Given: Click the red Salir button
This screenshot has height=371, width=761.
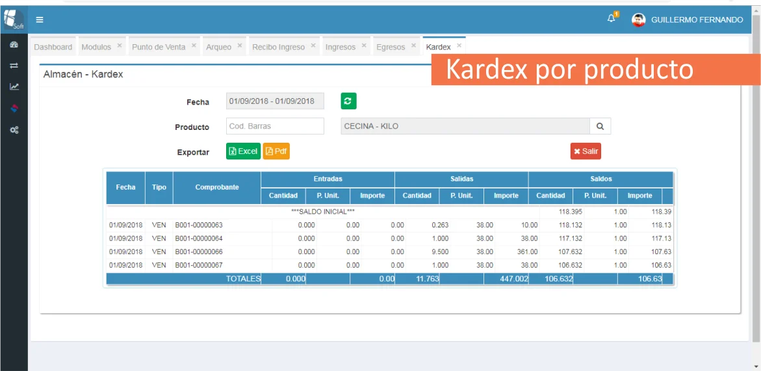Looking at the screenshot, I should click(586, 151).
